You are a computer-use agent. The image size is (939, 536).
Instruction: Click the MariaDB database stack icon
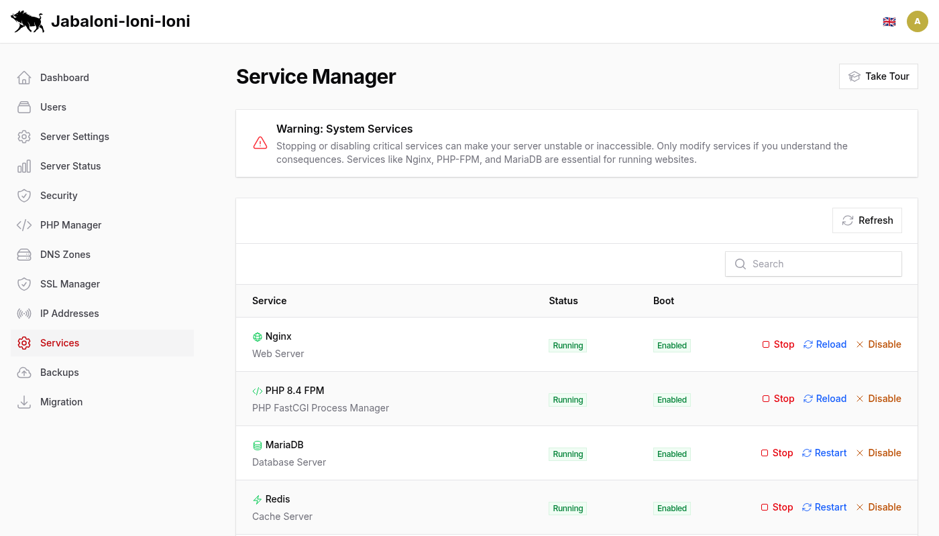[x=258, y=444]
